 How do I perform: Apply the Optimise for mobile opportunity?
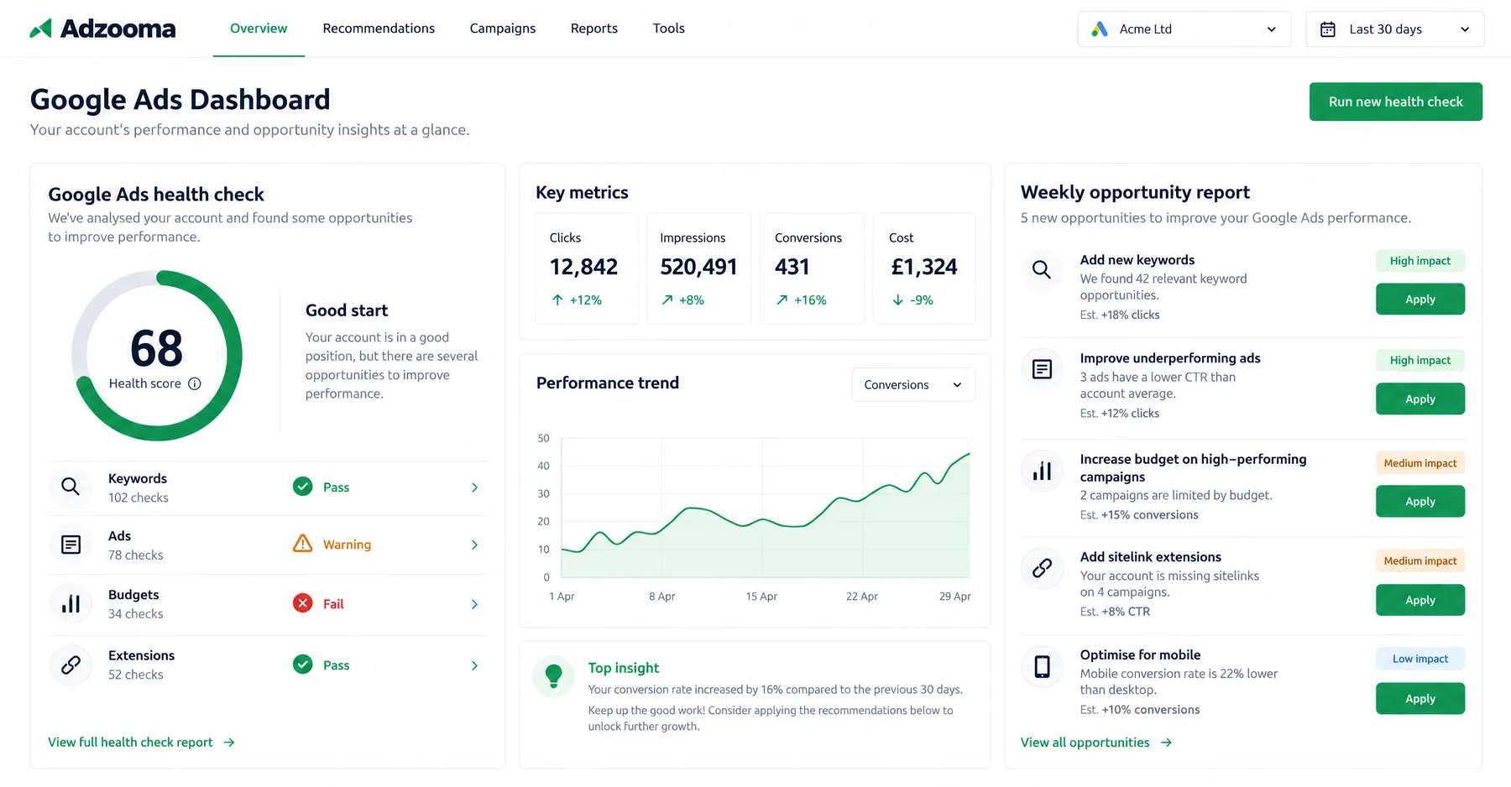(x=1420, y=699)
